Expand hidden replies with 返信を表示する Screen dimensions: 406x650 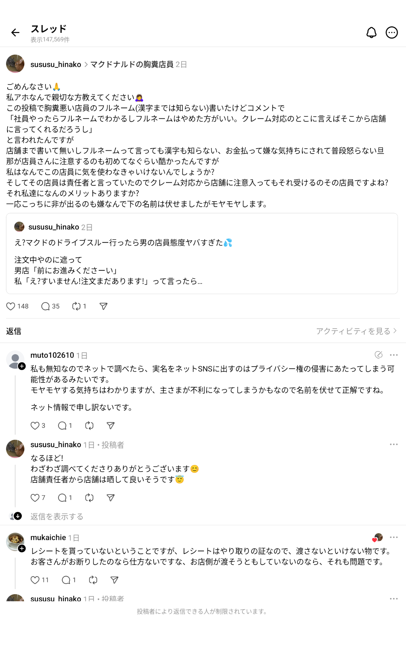[57, 516]
